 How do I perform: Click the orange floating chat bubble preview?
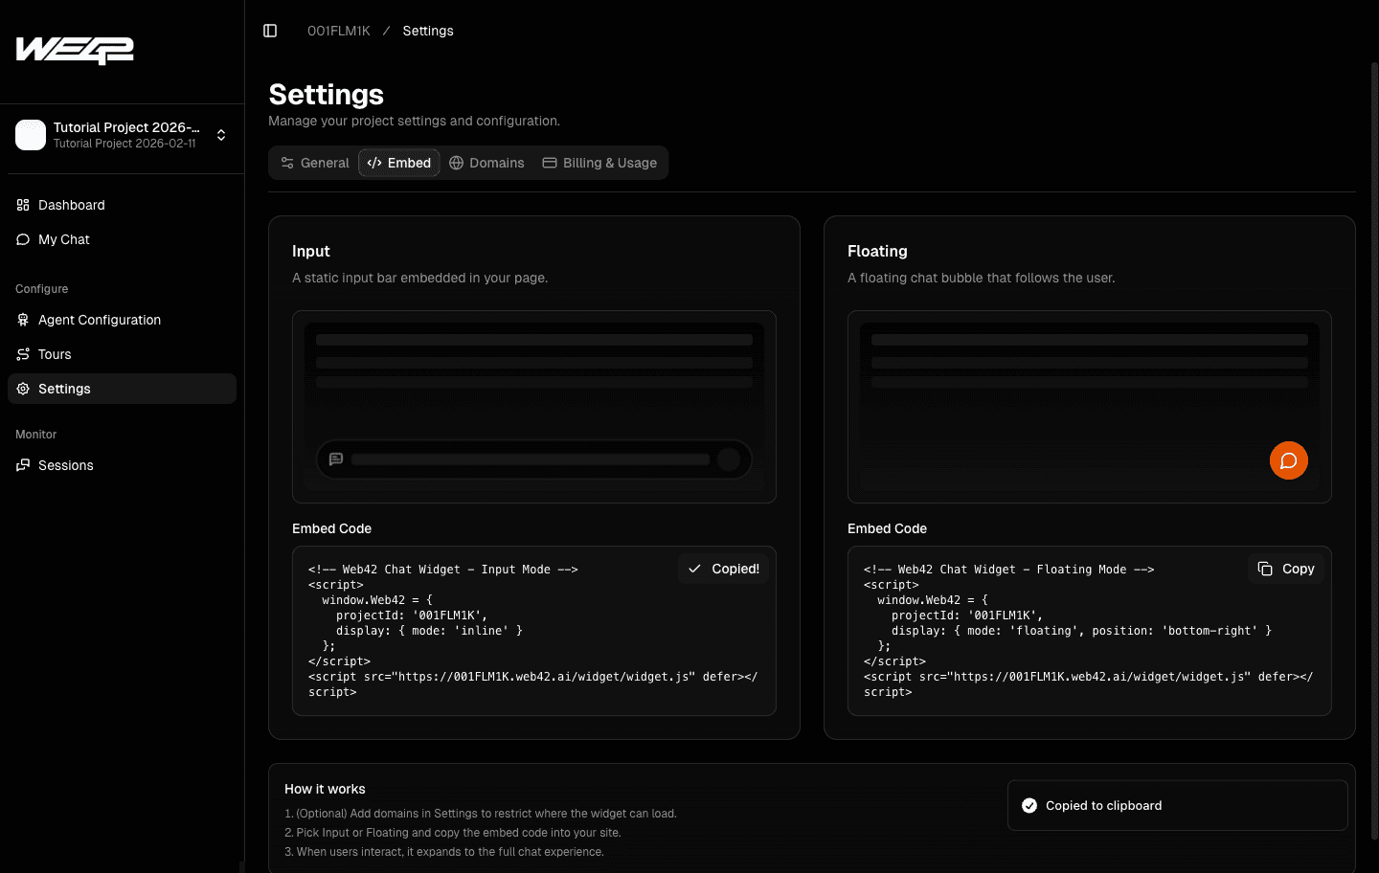click(x=1288, y=460)
